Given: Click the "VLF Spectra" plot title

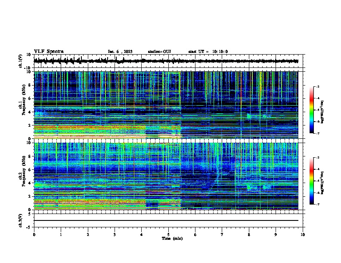Looking at the screenshot, I should pyautogui.click(x=49, y=52).
